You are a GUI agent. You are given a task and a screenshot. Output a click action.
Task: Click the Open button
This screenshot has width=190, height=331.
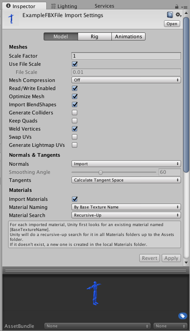coord(172,23)
